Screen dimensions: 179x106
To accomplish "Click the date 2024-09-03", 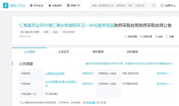I will [x=25, y=36].
